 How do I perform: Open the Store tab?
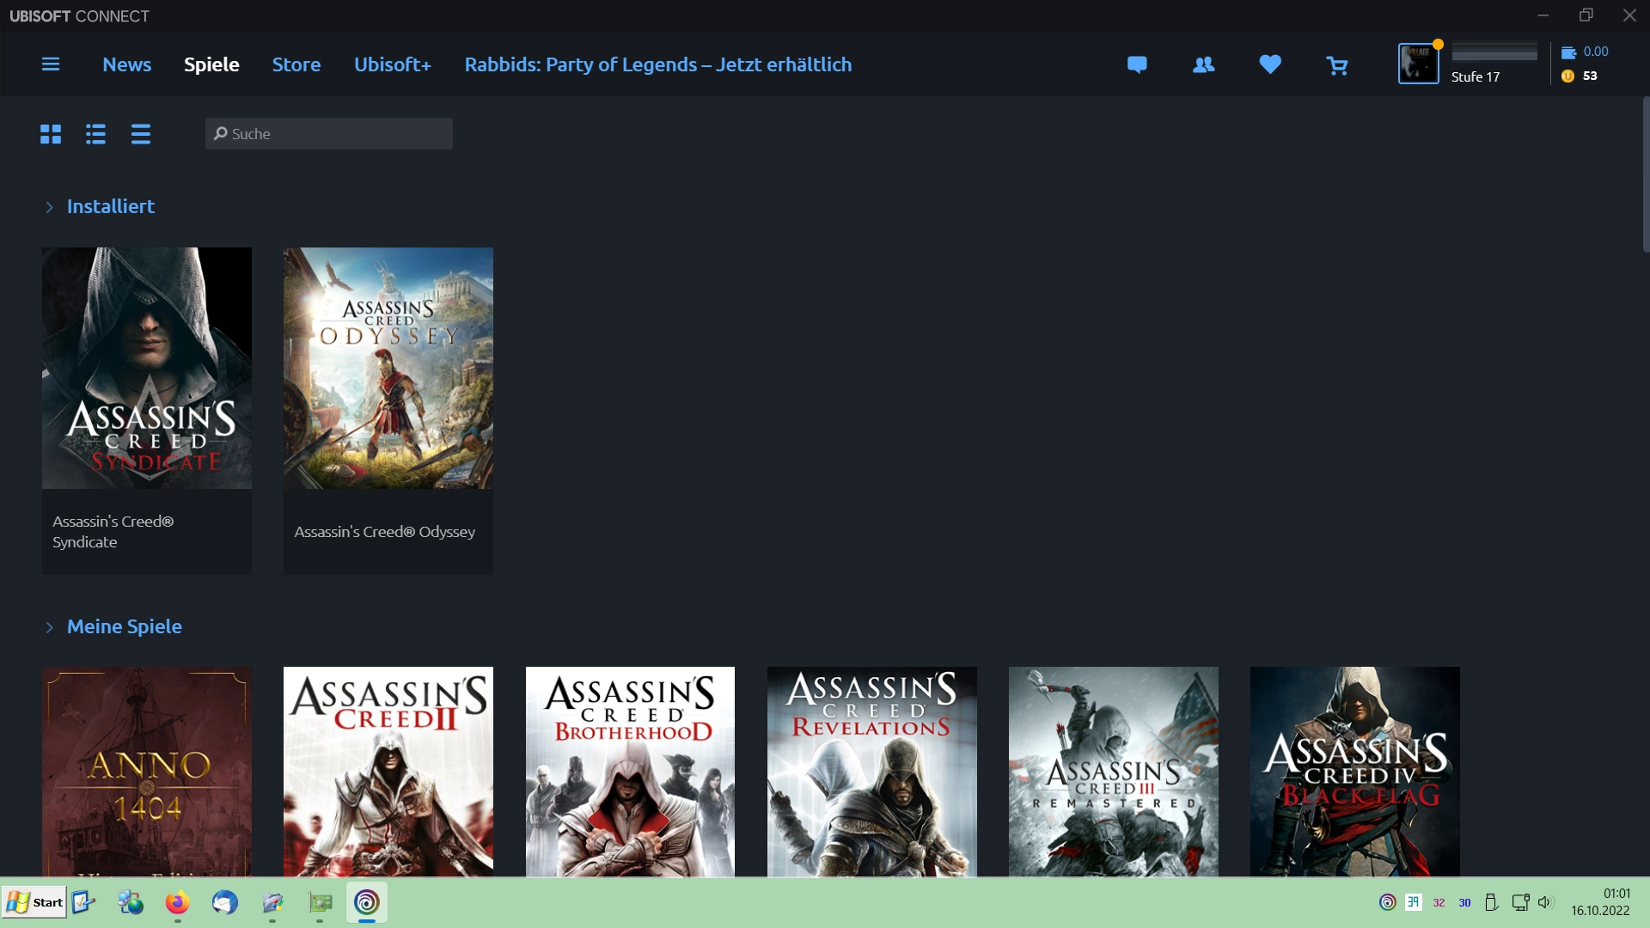[296, 64]
